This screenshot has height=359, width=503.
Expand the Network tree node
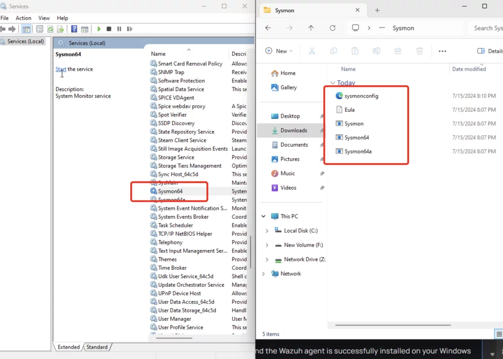[264, 274]
